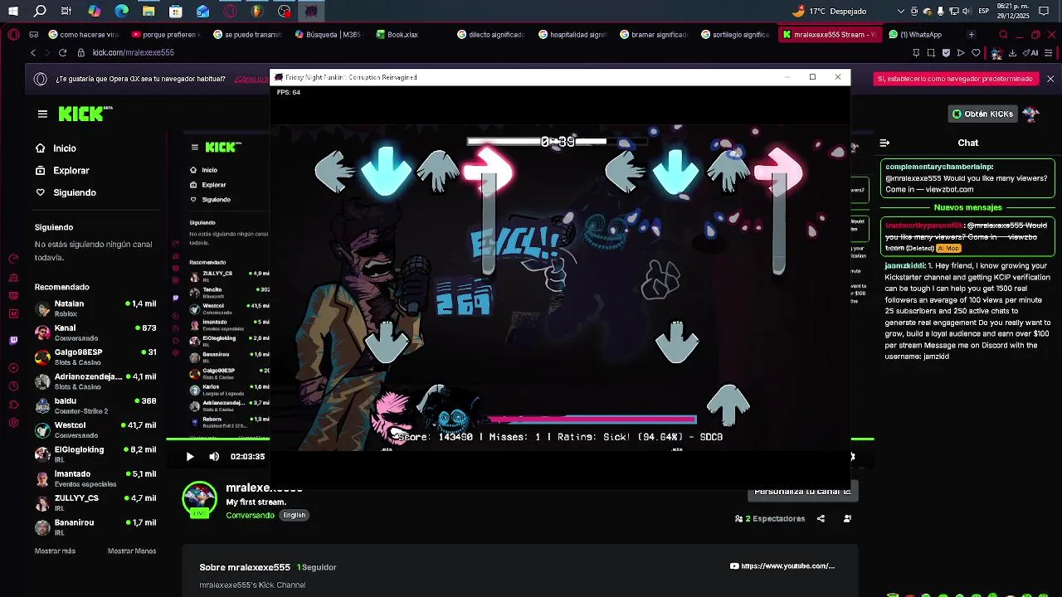Open Explorar in Kick sidebar
1062x597 pixels.
point(62,170)
